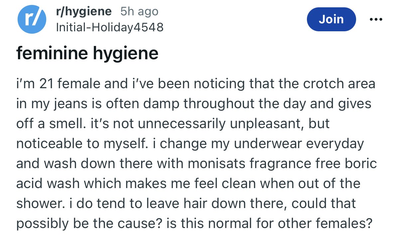Screen dimensions: 401x240
Task: Tap the r/hygiene community avatar icon
Action: tap(32, 19)
